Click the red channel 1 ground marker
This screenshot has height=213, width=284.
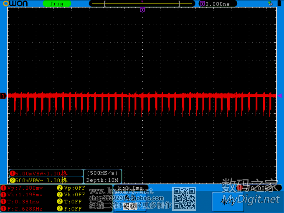pos(3,96)
